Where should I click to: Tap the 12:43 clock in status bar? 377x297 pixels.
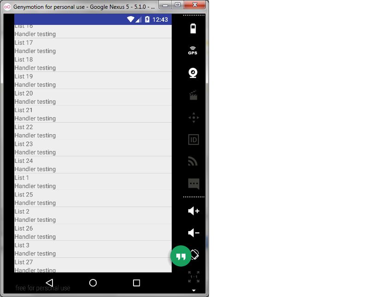160,19
